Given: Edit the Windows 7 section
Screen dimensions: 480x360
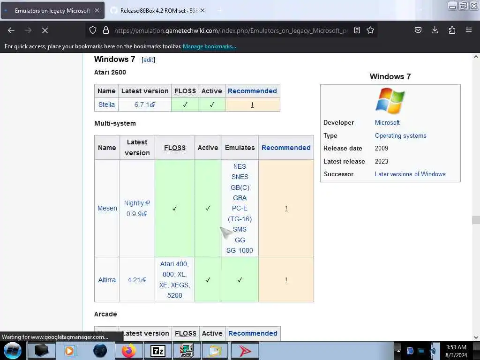Looking at the screenshot, I should (148, 60).
